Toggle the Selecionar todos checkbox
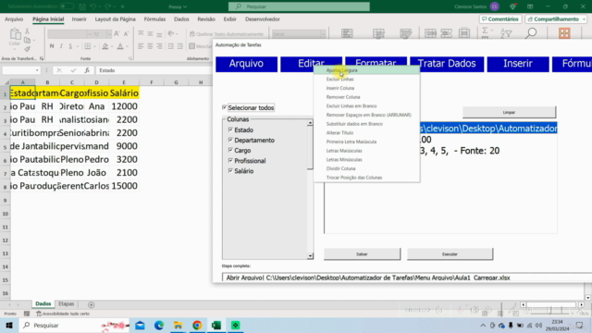Viewport: 592px width, 333px height. pos(224,107)
